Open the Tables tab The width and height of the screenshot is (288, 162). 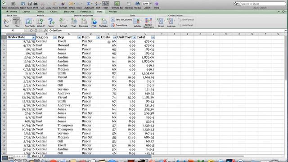[40, 12]
